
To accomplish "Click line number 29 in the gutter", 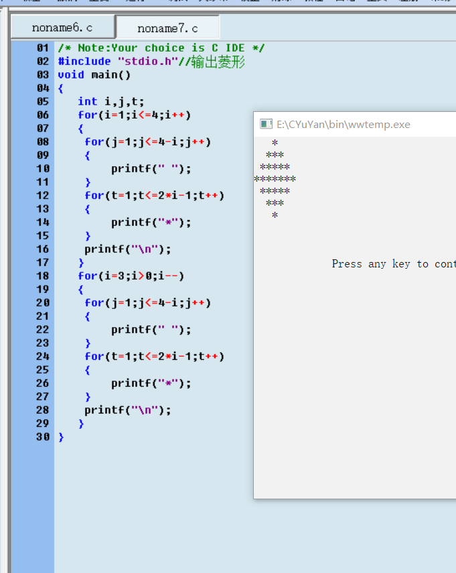I will pos(43,423).
